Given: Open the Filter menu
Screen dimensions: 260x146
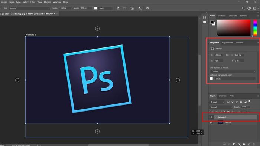Looking at the screenshot, I should click(33, 2).
